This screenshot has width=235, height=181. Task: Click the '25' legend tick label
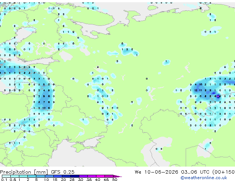click(72, 180)
